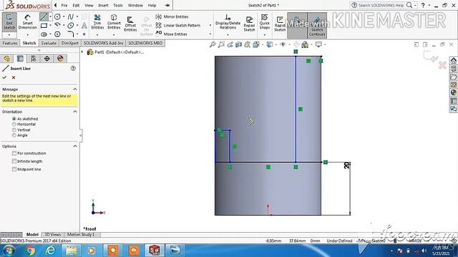
Task: Click Offset Entities tool
Action: (130, 24)
